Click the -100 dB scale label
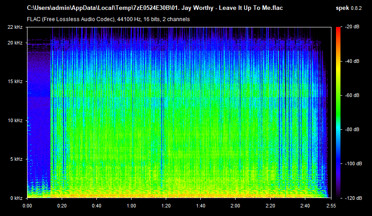Screen dimensions: 372x216 coord(353,164)
